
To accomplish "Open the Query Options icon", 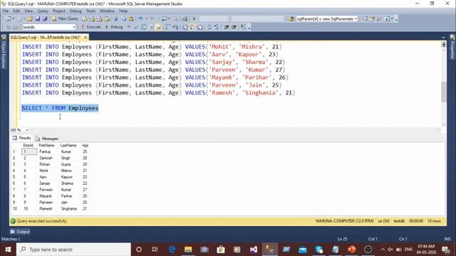I will tap(151, 27).
